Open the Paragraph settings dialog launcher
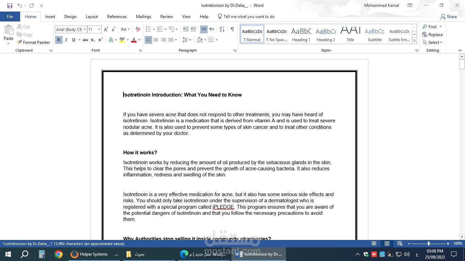 coord(235,50)
